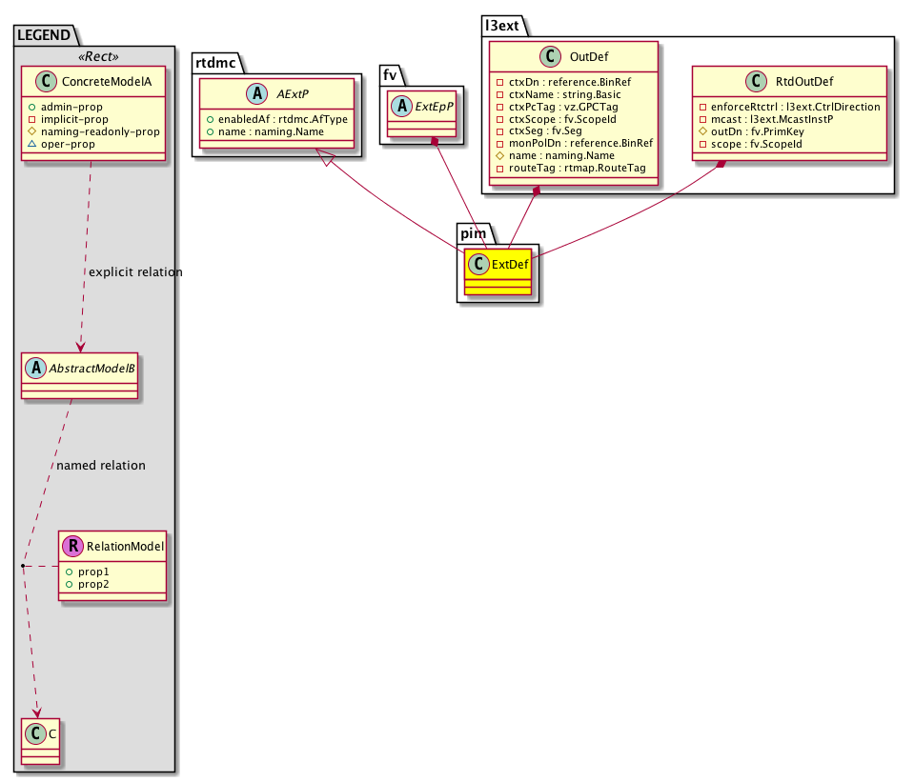Select the rtdmc package label

(216, 64)
